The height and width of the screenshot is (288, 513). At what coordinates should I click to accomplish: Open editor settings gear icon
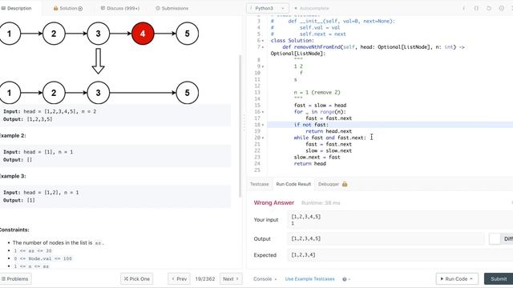(501, 8)
